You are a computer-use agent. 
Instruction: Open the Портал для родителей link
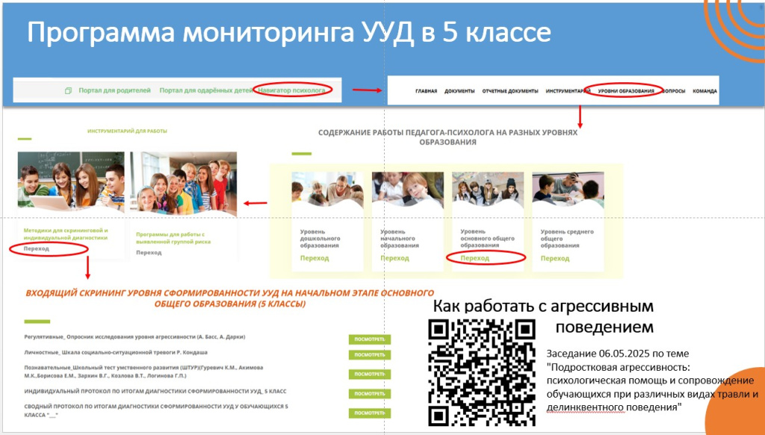(114, 90)
